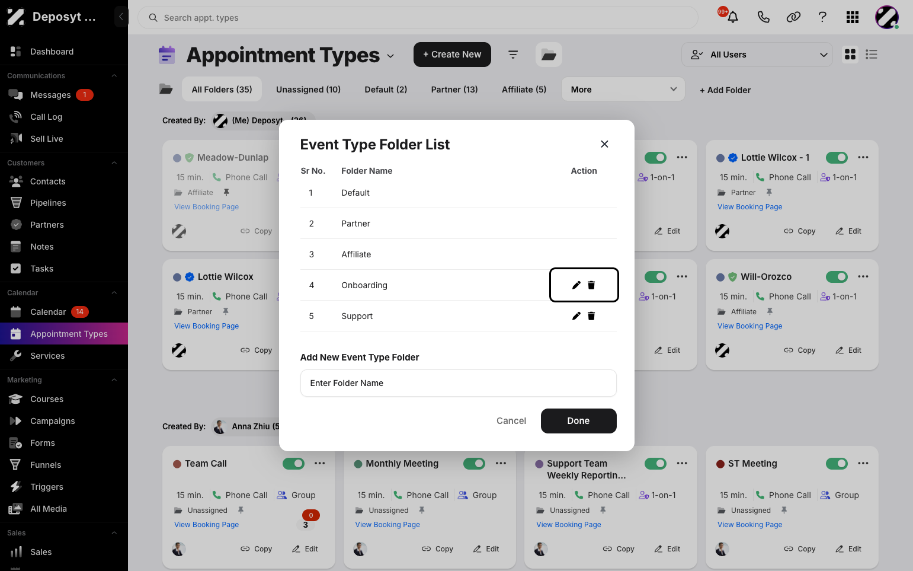This screenshot has width=913, height=571.
Task: Disable the Lottie Wilcox - 1 appointment toggle
Action: [837, 158]
